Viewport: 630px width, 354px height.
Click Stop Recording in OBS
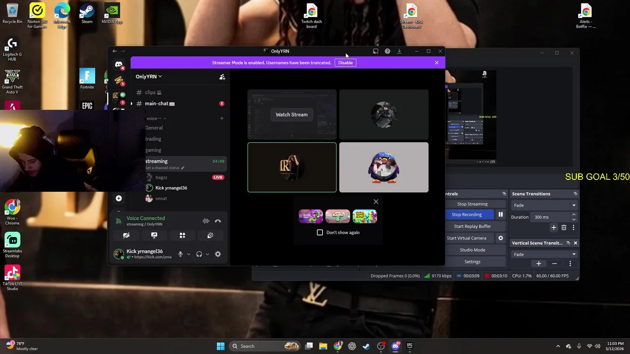(467, 215)
